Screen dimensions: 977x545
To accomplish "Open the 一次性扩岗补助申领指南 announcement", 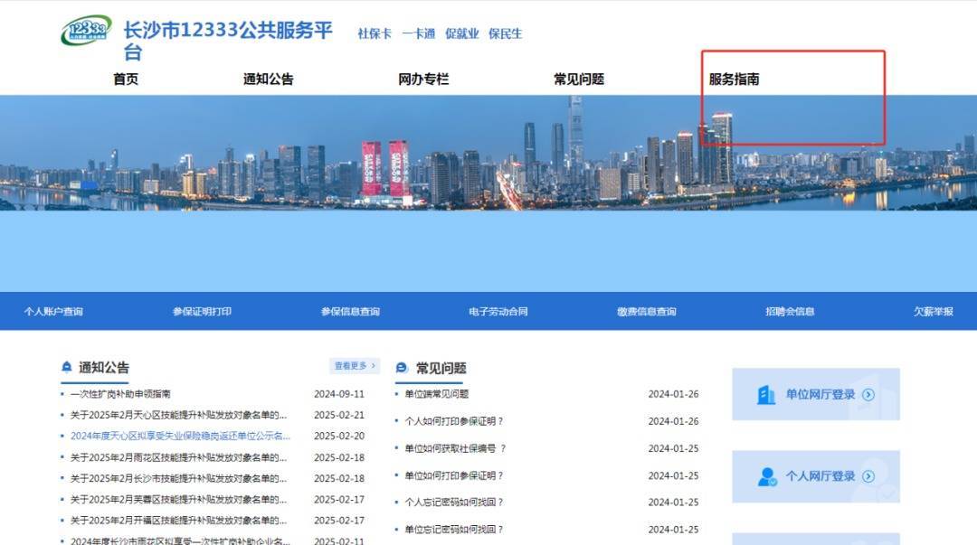I will 120,394.
